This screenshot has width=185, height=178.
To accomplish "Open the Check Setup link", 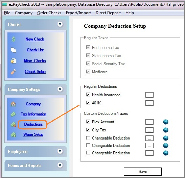I will point(35,72).
